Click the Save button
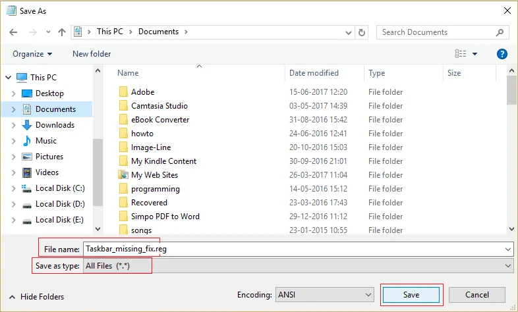This screenshot has height=312, width=518. (411, 294)
